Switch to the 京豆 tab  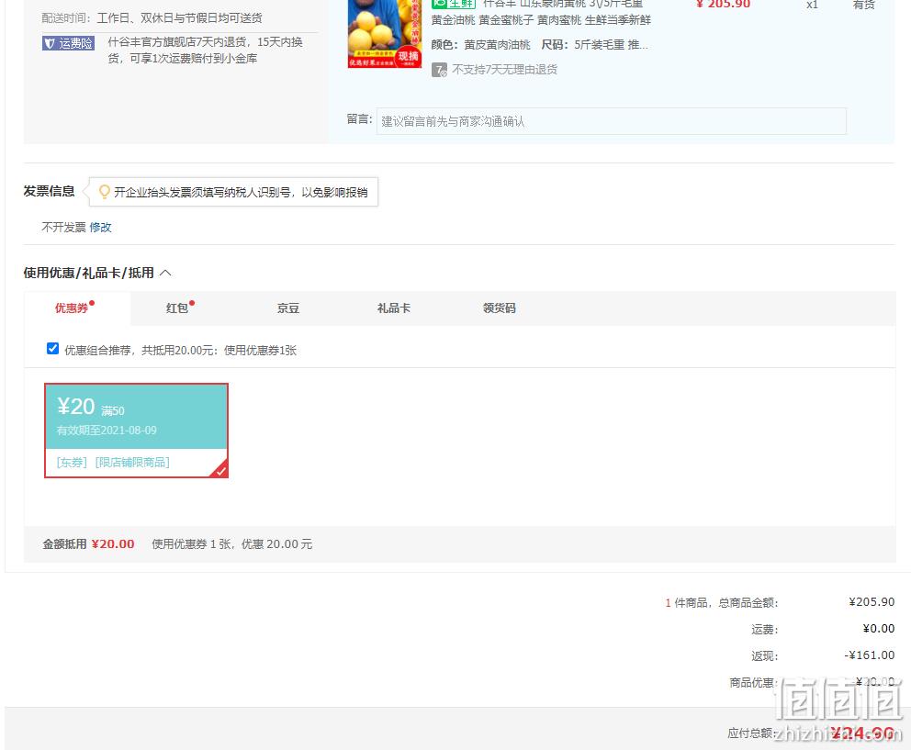[x=288, y=308]
